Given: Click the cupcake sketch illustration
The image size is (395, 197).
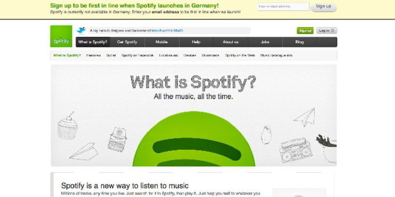Looking at the screenshot, I should point(68,126).
